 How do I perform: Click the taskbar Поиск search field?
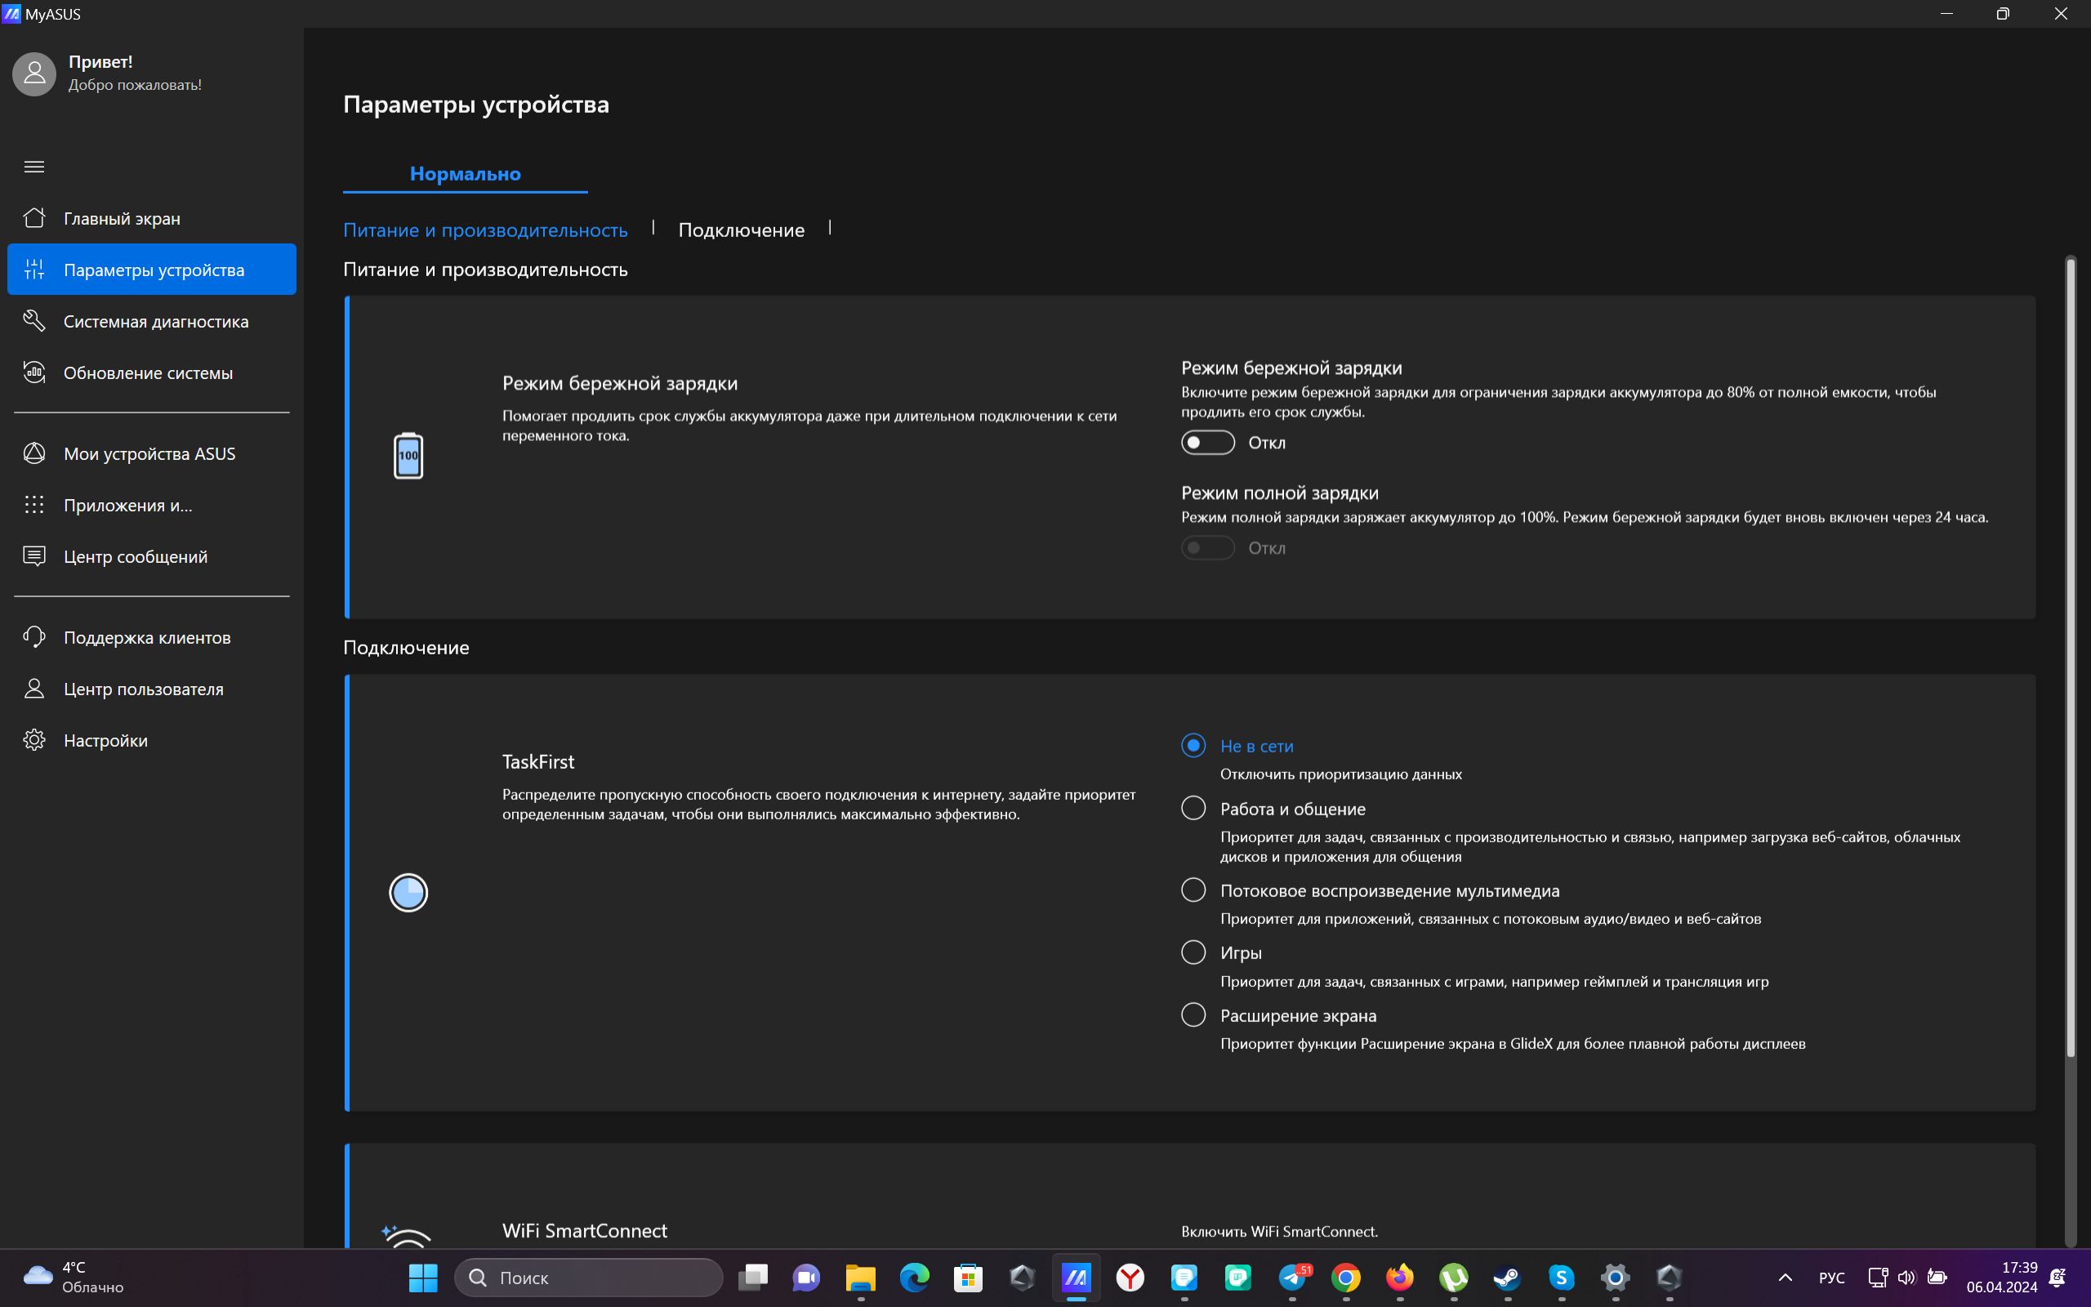(x=589, y=1278)
